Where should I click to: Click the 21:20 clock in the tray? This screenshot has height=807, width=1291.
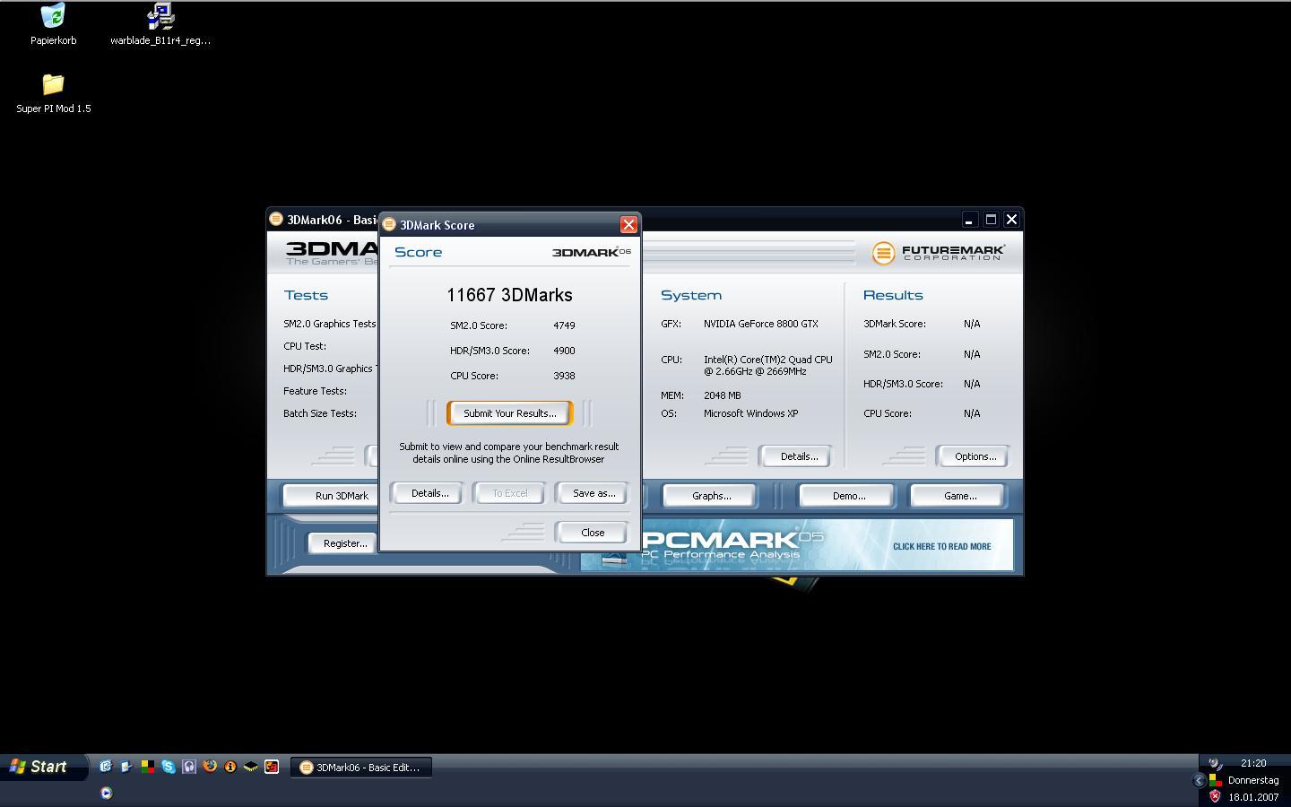[x=1253, y=763]
